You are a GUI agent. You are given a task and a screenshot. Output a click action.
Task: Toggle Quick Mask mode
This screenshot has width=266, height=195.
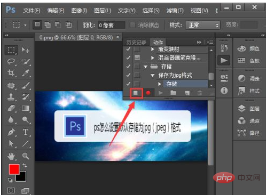11,191
